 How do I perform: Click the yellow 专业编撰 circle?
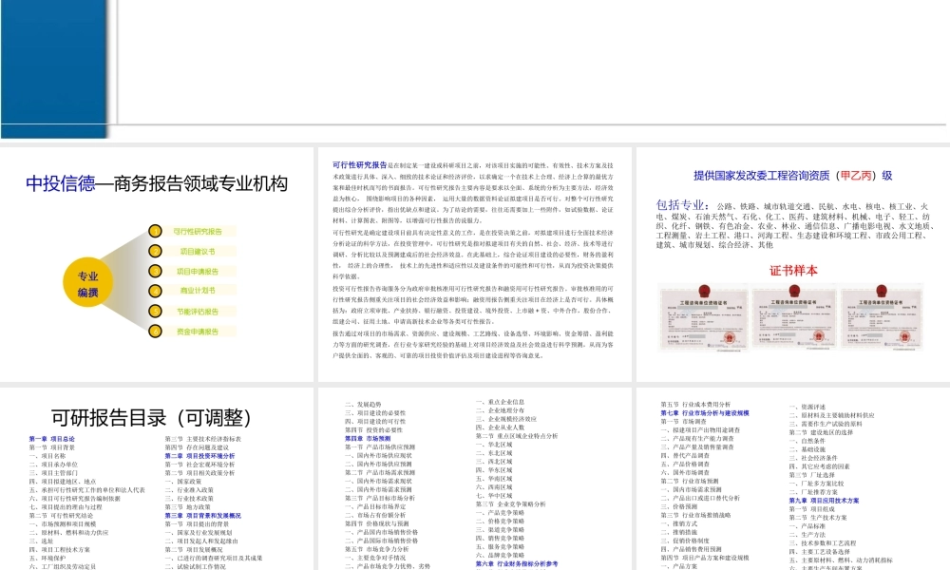[87, 282]
